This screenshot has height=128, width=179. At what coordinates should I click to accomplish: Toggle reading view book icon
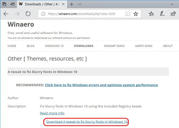(x=128, y=14)
